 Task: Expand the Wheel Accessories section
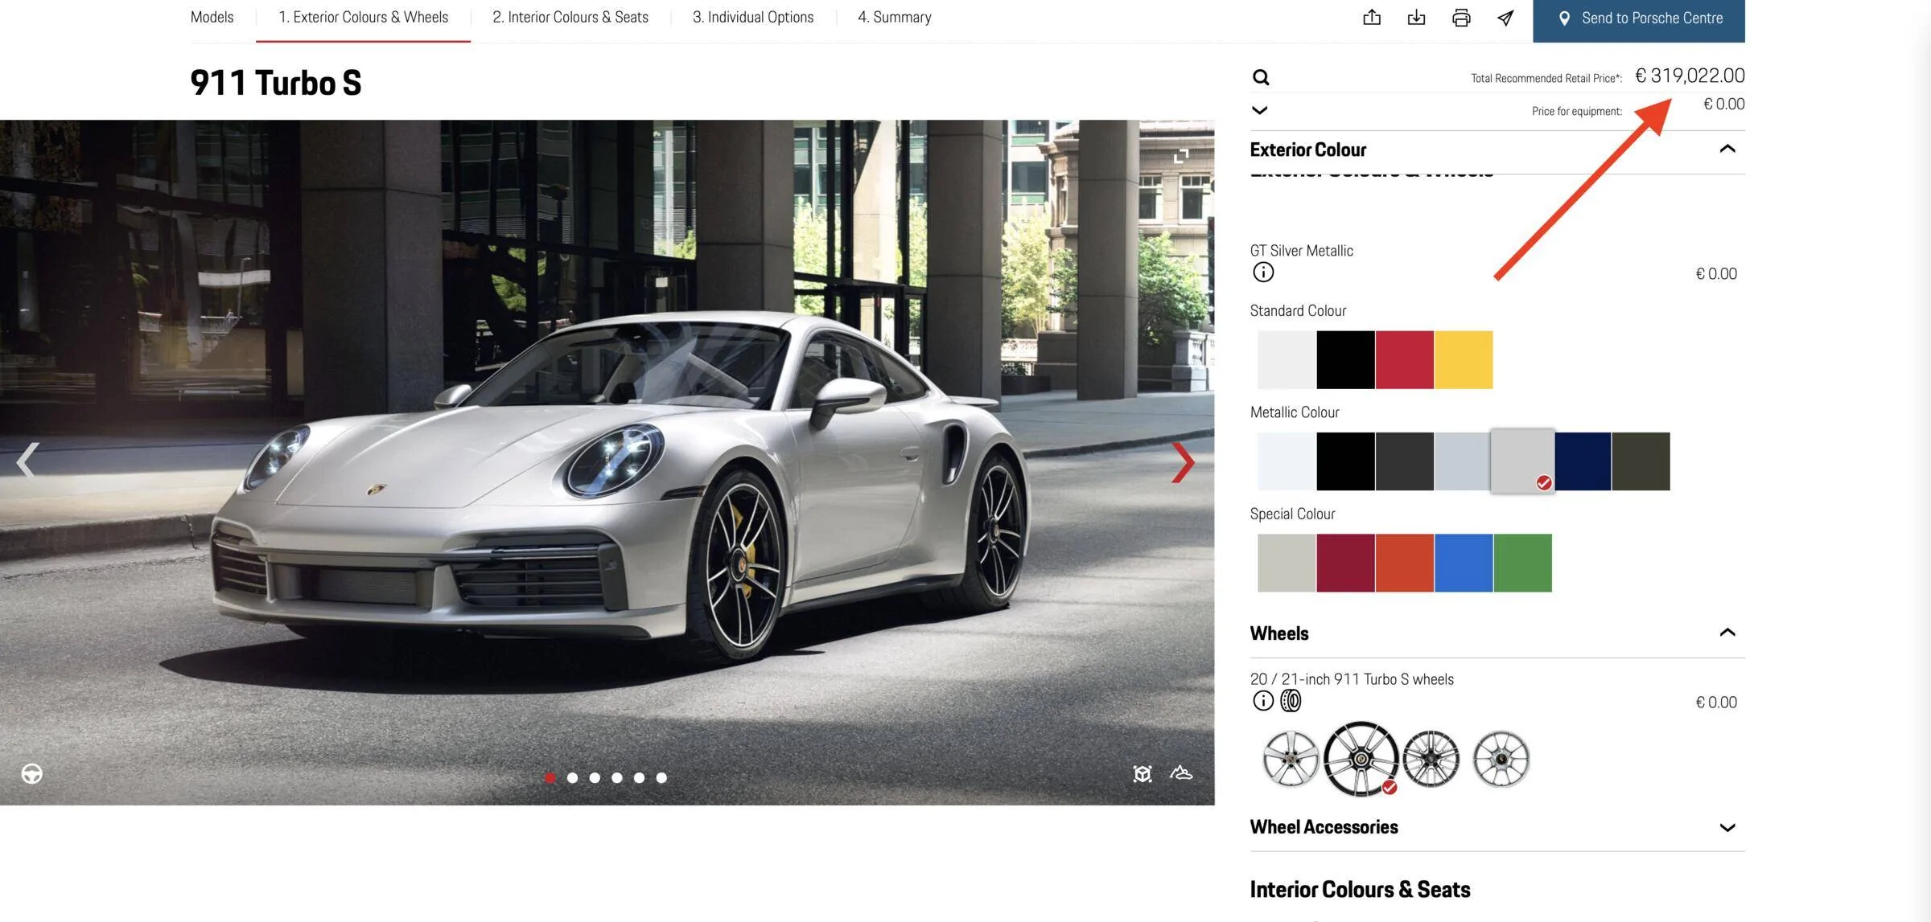[x=1727, y=827]
